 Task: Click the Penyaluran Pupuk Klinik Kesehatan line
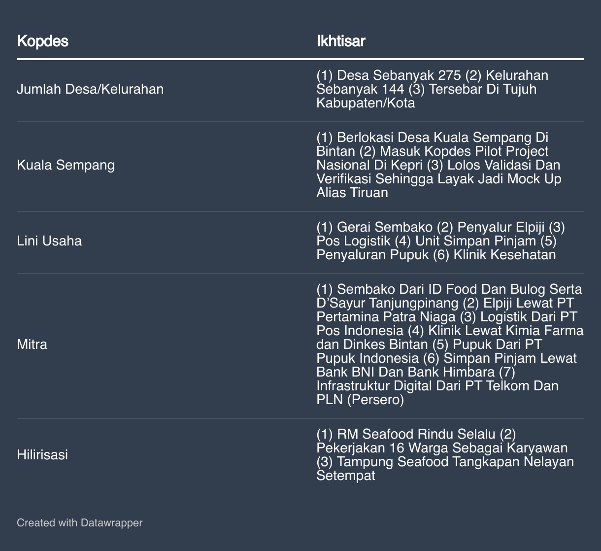[435, 255]
